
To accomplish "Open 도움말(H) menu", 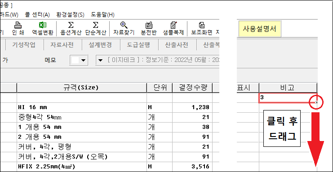I will [103, 15].
